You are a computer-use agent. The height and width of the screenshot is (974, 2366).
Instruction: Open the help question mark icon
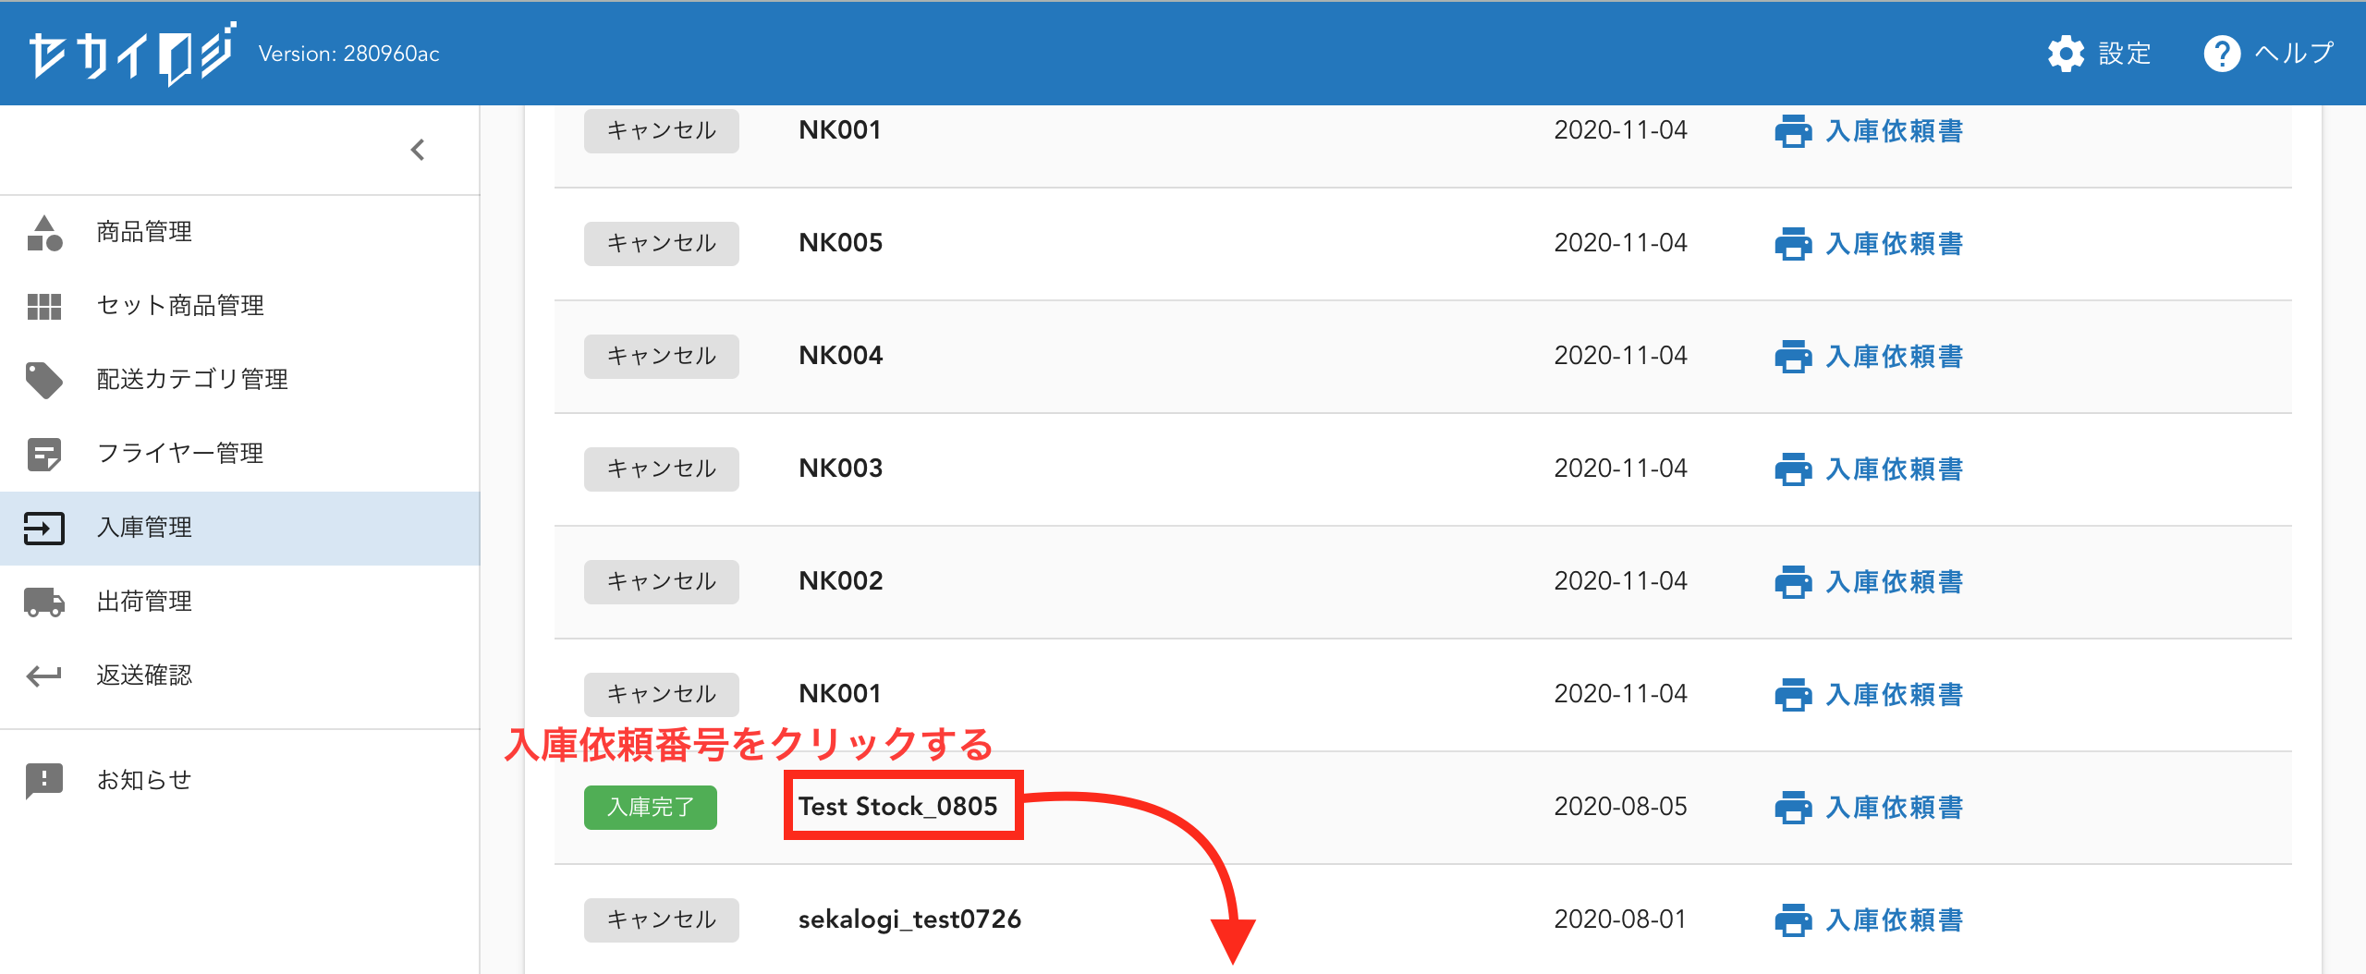point(2221,54)
